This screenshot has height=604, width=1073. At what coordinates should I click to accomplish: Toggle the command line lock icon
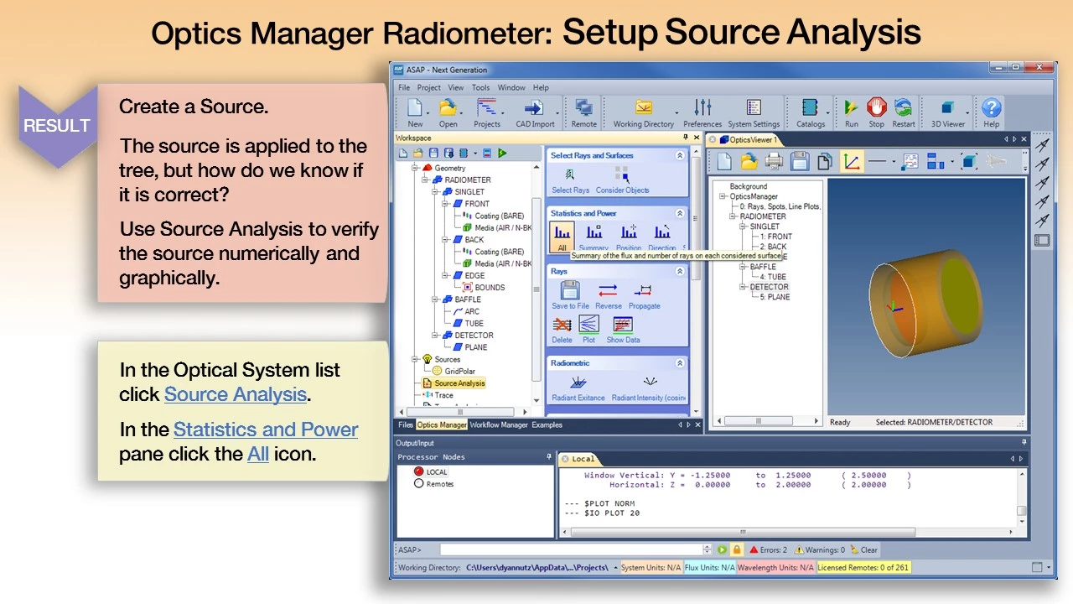click(x=736, y=550)
